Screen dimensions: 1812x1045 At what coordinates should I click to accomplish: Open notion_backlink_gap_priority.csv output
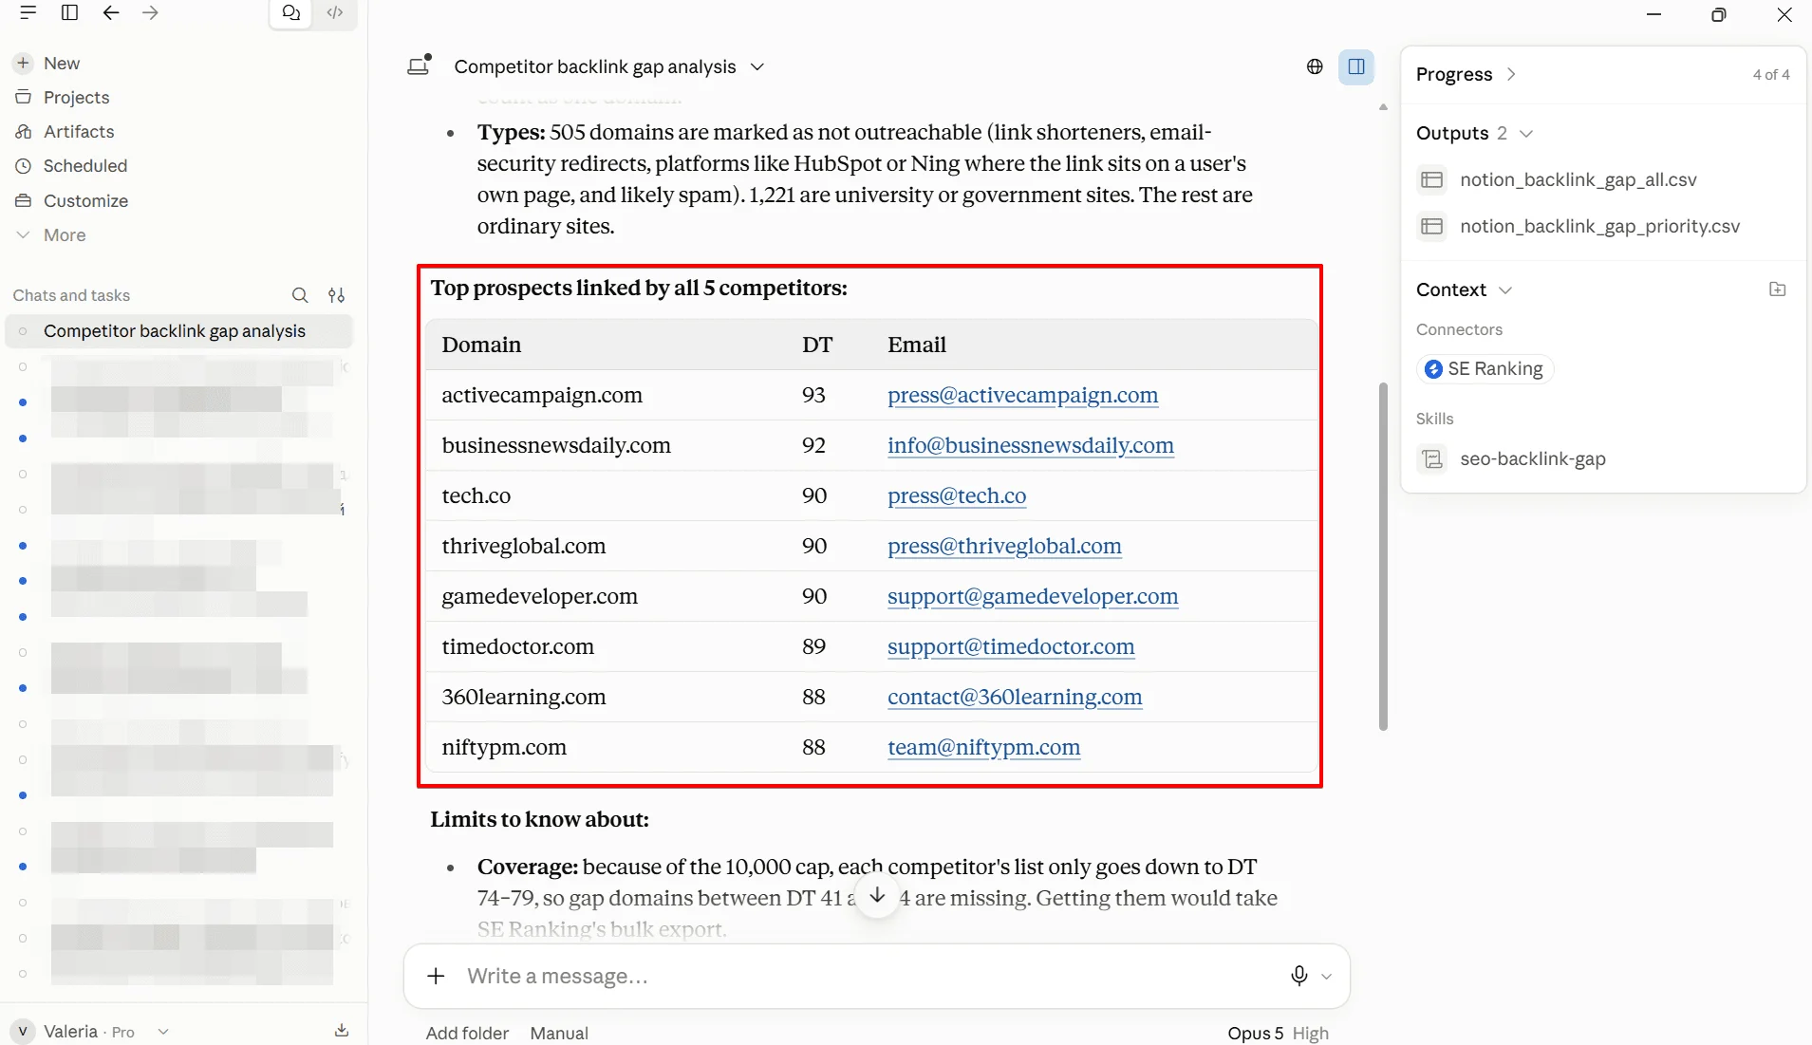pos(1578,226)
